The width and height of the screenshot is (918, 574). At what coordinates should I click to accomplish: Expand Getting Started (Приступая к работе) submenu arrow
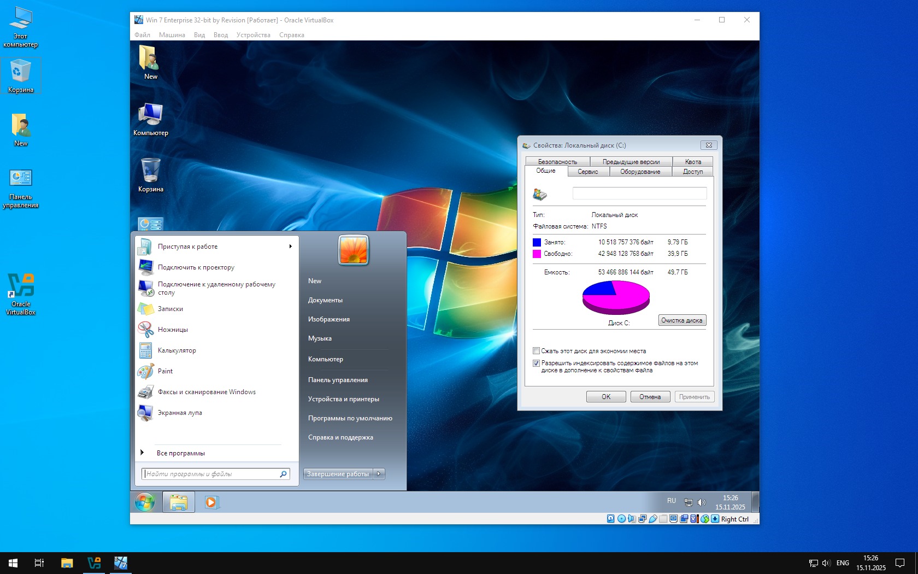290,247
